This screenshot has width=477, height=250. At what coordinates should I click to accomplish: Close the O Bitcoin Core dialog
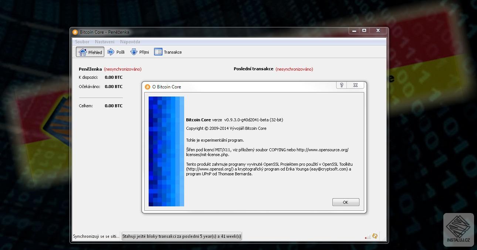(x=355, y=85)
